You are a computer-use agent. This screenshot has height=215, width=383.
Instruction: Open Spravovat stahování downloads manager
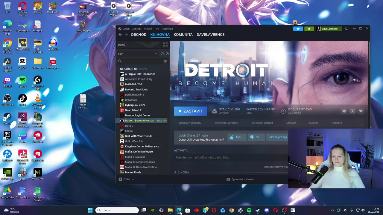click(240, 179)
